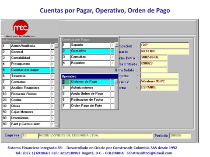Screen dimensions: 210x157
Task: Select Operativo in Cuentas por Pagar
Action: [90, 51]
